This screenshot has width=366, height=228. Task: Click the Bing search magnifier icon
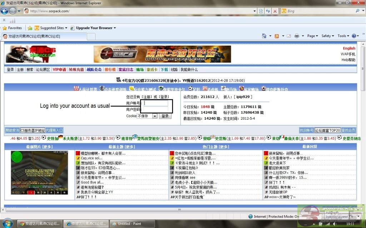358,11
